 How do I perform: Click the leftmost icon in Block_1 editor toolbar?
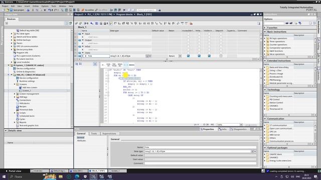(76, 23)
